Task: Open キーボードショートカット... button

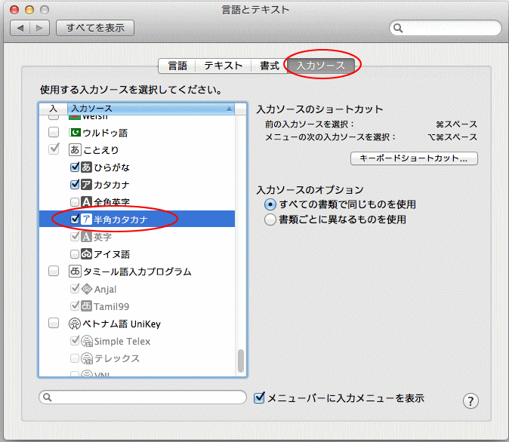Action: click(x=414, y=158)
